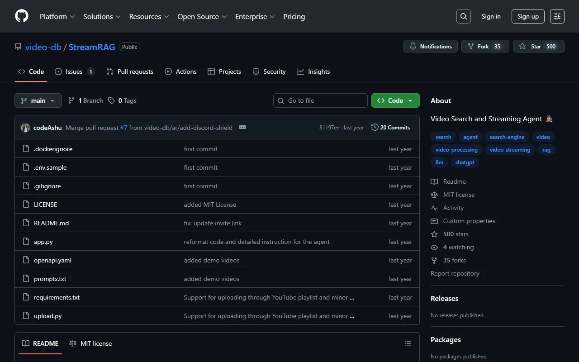Open the README outline list icon
This screenshot has height=362, width=579.
tap(408, 343)
